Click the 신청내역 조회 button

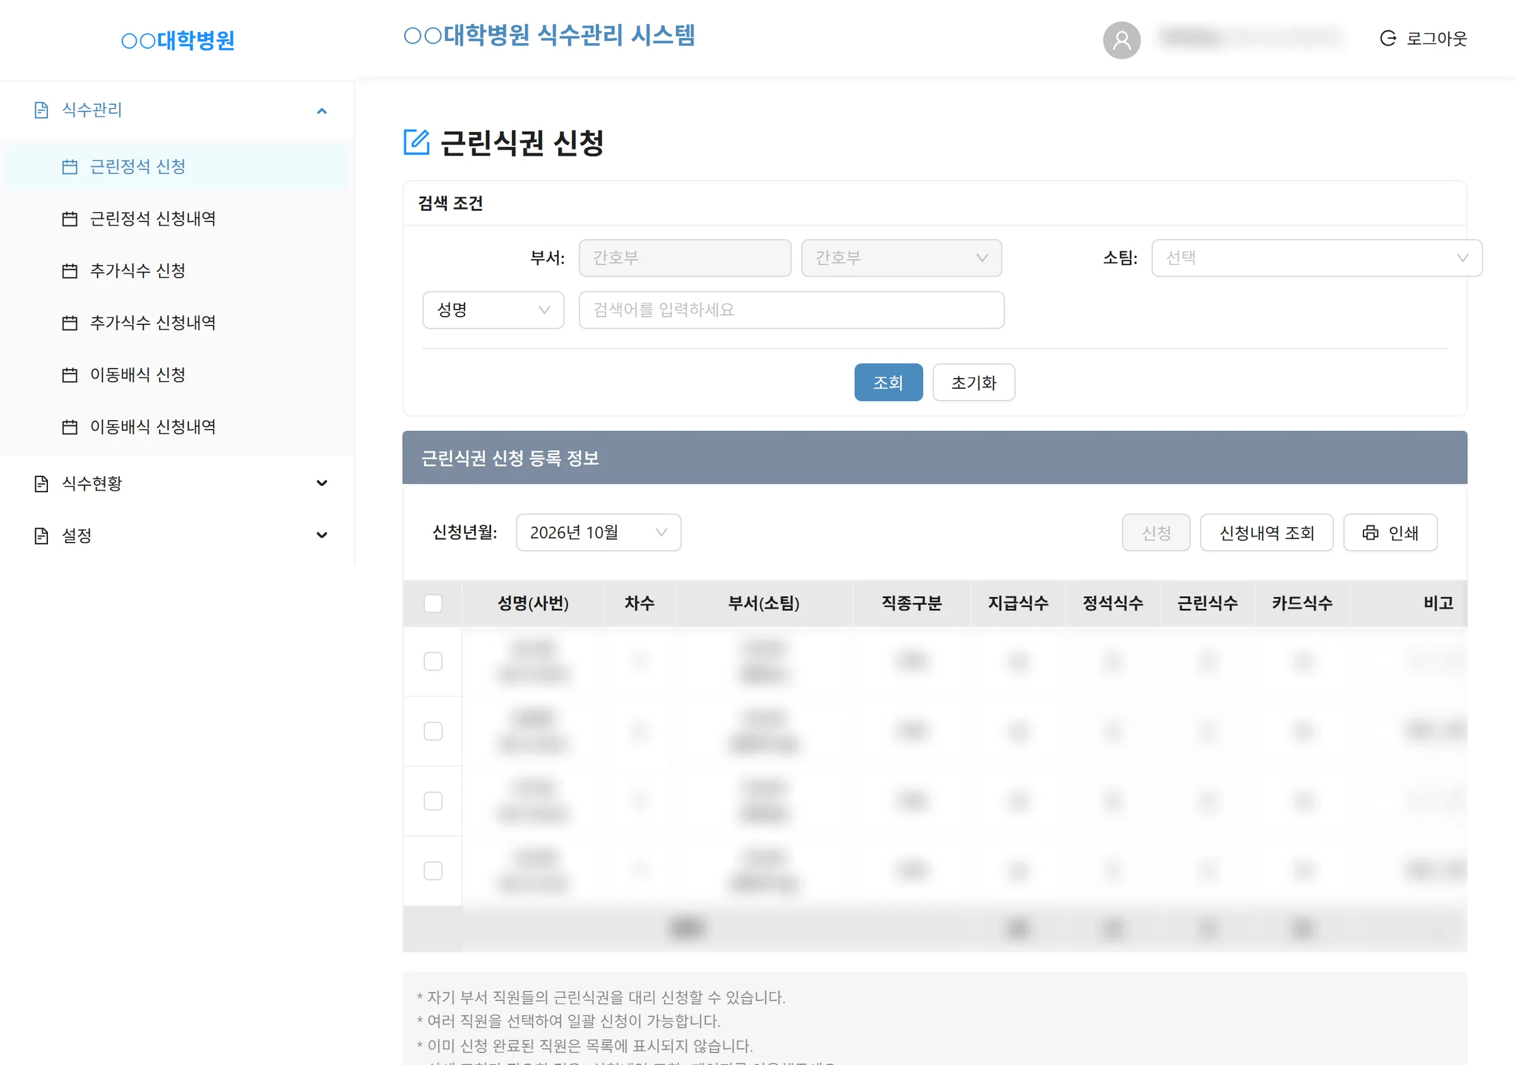click(1266, 533)
